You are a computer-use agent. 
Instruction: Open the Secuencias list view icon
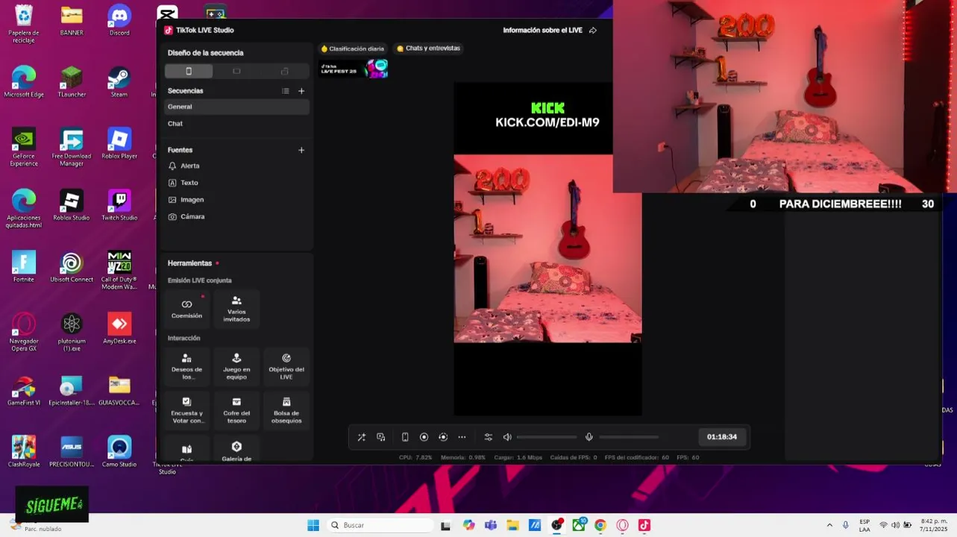pyautogui.click(x=285, y=91)
